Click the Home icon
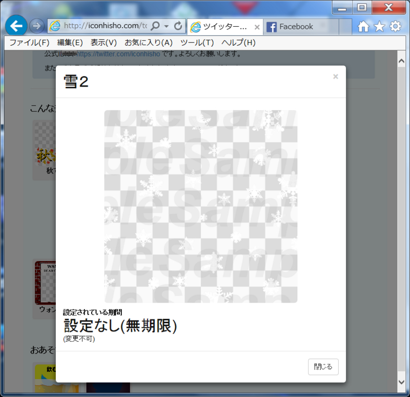 click(363, 27)
